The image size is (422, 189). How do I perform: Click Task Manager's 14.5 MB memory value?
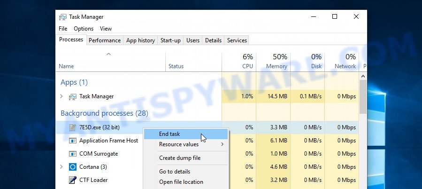278,96
